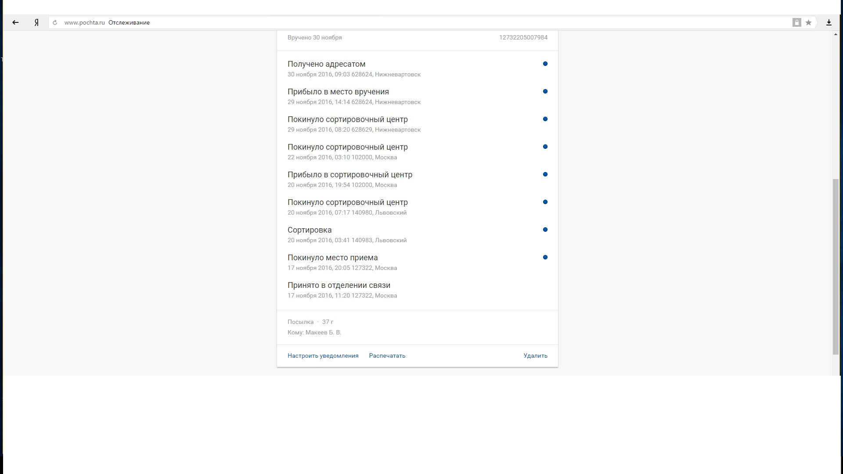The height and width of the screenshot is (474, 843).
Task: Open Настроить уведомления link
Action: [323, 355]
